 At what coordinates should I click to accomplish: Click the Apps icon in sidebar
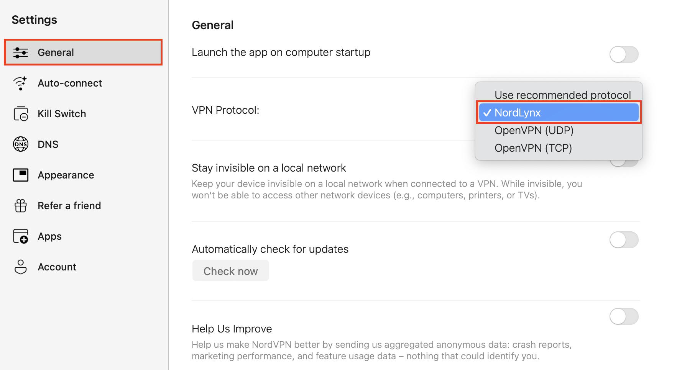[21, 236]
